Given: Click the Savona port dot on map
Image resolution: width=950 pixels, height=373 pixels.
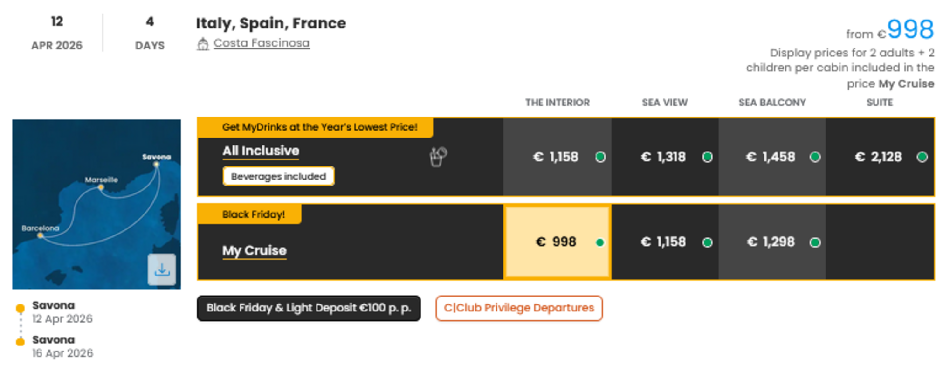Looking at the screenshot, I should coord(157,164).
